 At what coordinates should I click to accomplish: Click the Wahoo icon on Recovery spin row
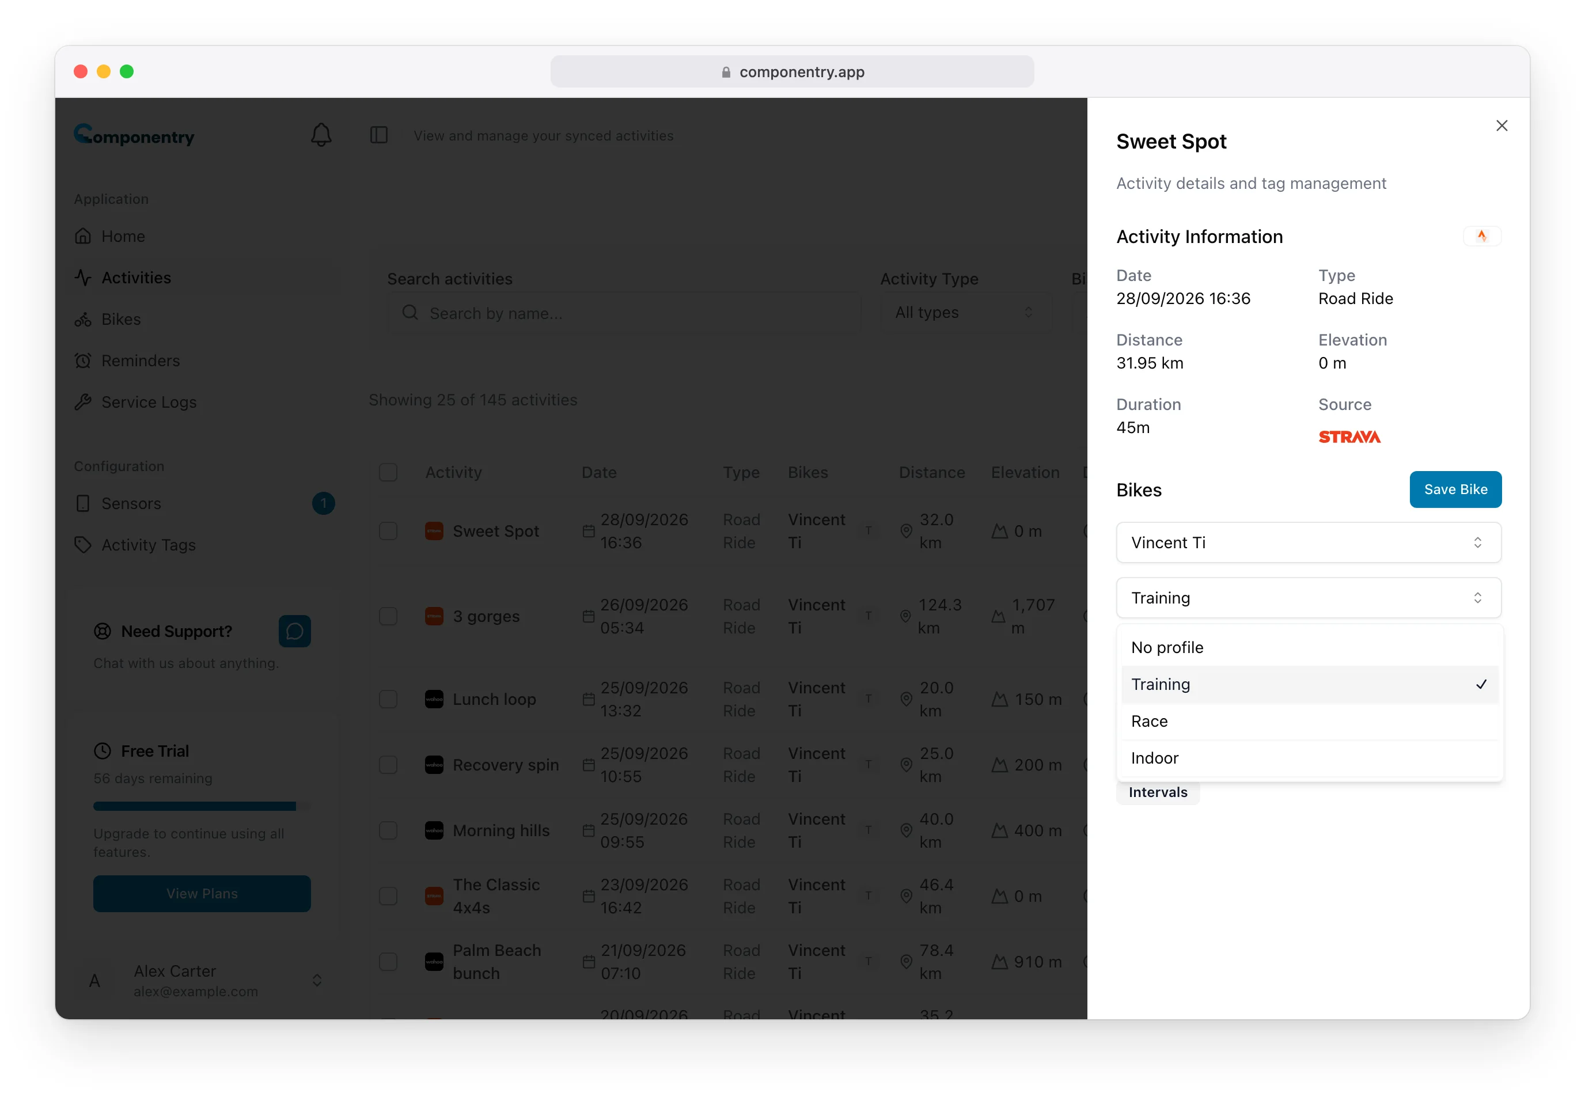click(434, 764)
